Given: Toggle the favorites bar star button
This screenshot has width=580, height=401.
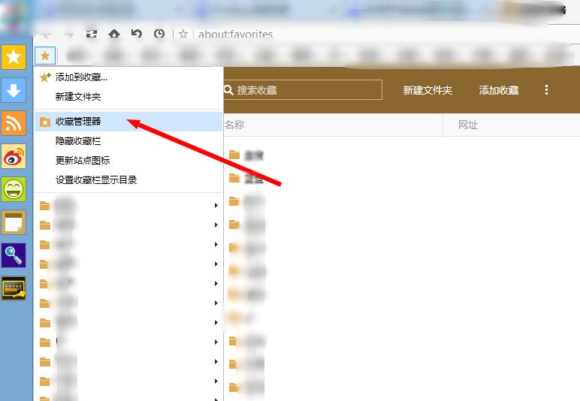Looking at the screenshot, I should pos(45,56).
